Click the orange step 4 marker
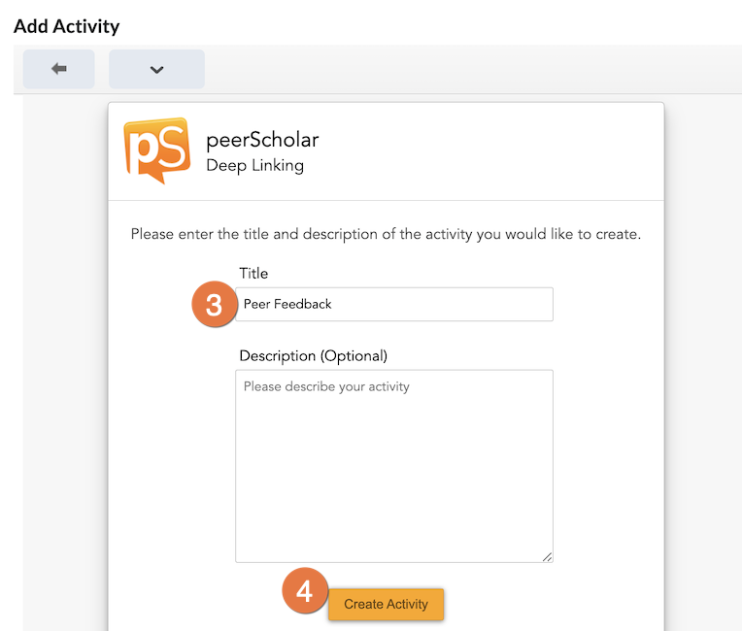 click(x=304, y=591)
